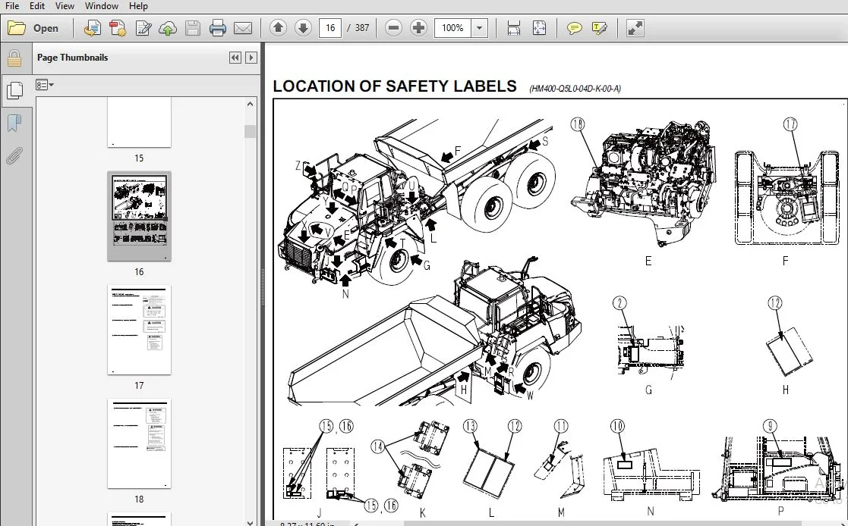Click the thumbnail panel scrollbar thumb

(x=250, y=131)
